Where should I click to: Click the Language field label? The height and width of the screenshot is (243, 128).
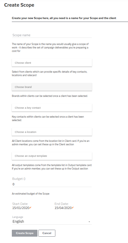(18, 217)
